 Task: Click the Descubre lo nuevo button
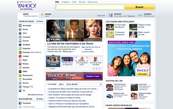tap(93, 76)
